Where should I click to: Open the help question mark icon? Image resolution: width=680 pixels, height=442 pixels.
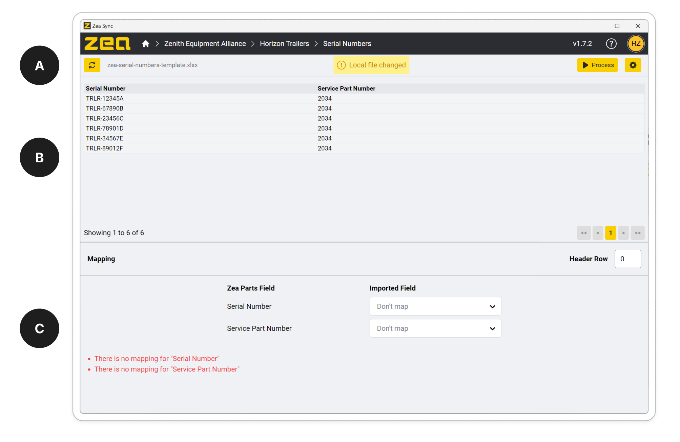tap(611, 44)
